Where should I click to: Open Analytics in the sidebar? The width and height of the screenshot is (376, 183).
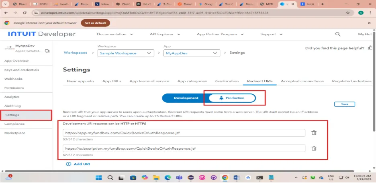12,97
